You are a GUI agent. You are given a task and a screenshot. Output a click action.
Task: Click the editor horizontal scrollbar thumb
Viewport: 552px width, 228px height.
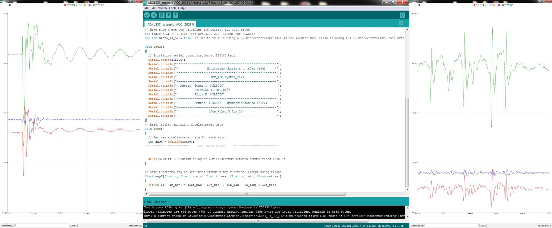click(247, 194)
